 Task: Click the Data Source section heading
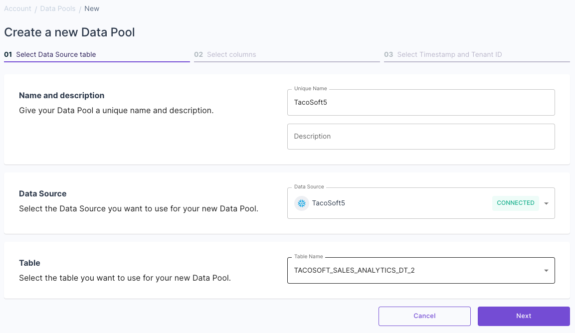[x=43, y=193]
